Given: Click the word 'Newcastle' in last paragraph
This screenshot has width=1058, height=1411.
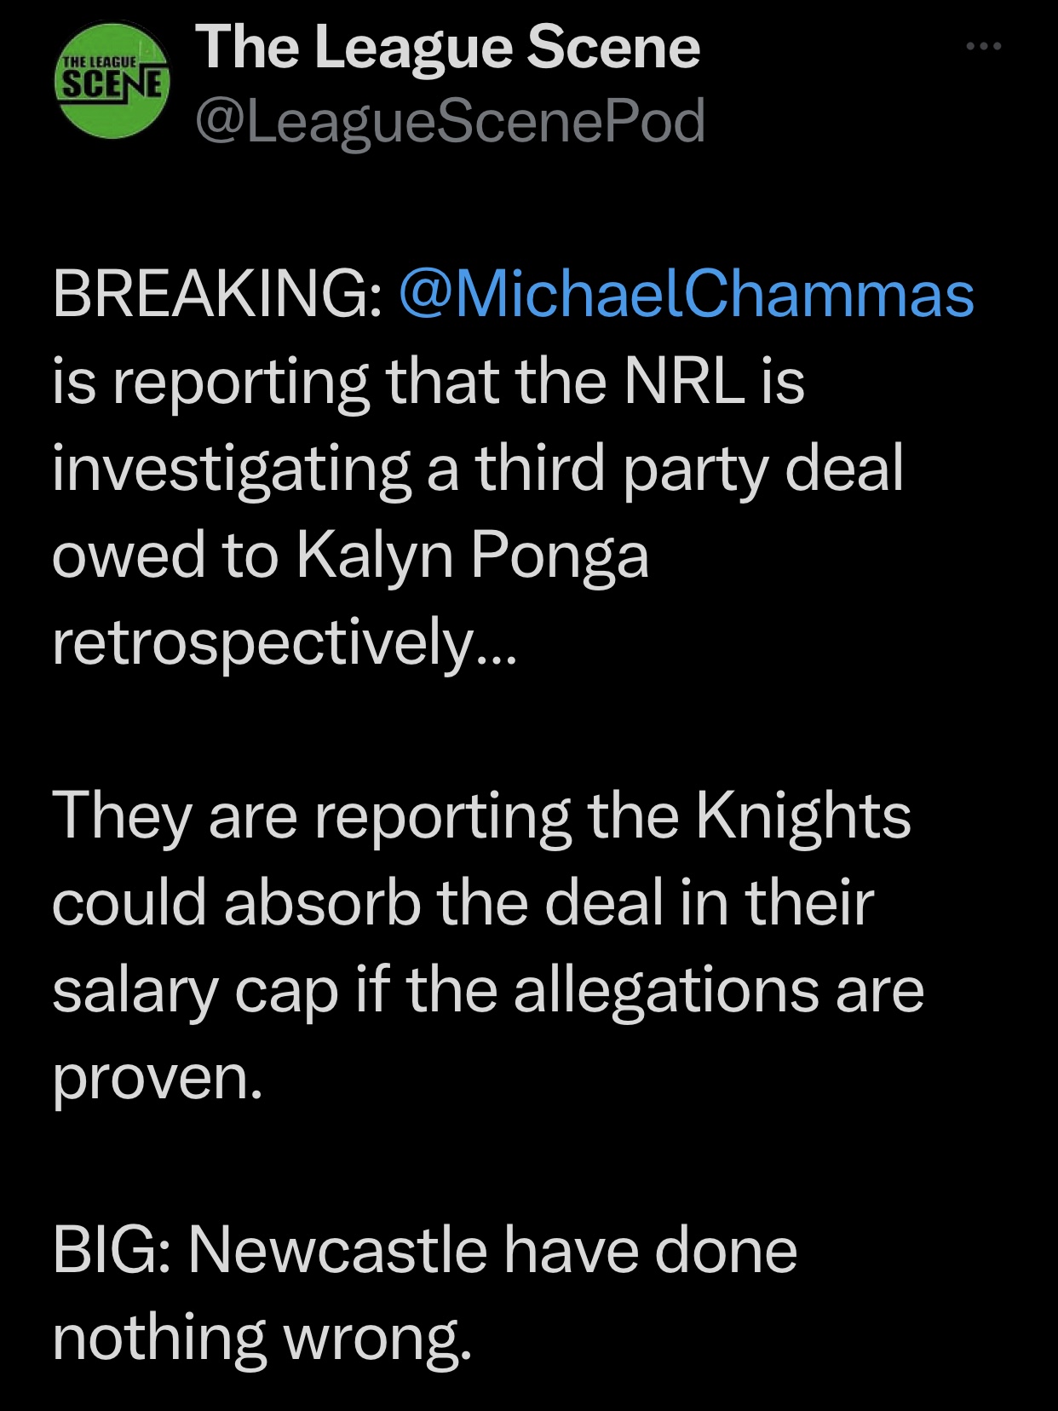Looking at the screenshot, I should click(337, 1251).
